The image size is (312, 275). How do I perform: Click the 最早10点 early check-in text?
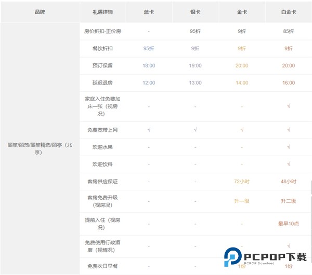(x=288, y=224)
